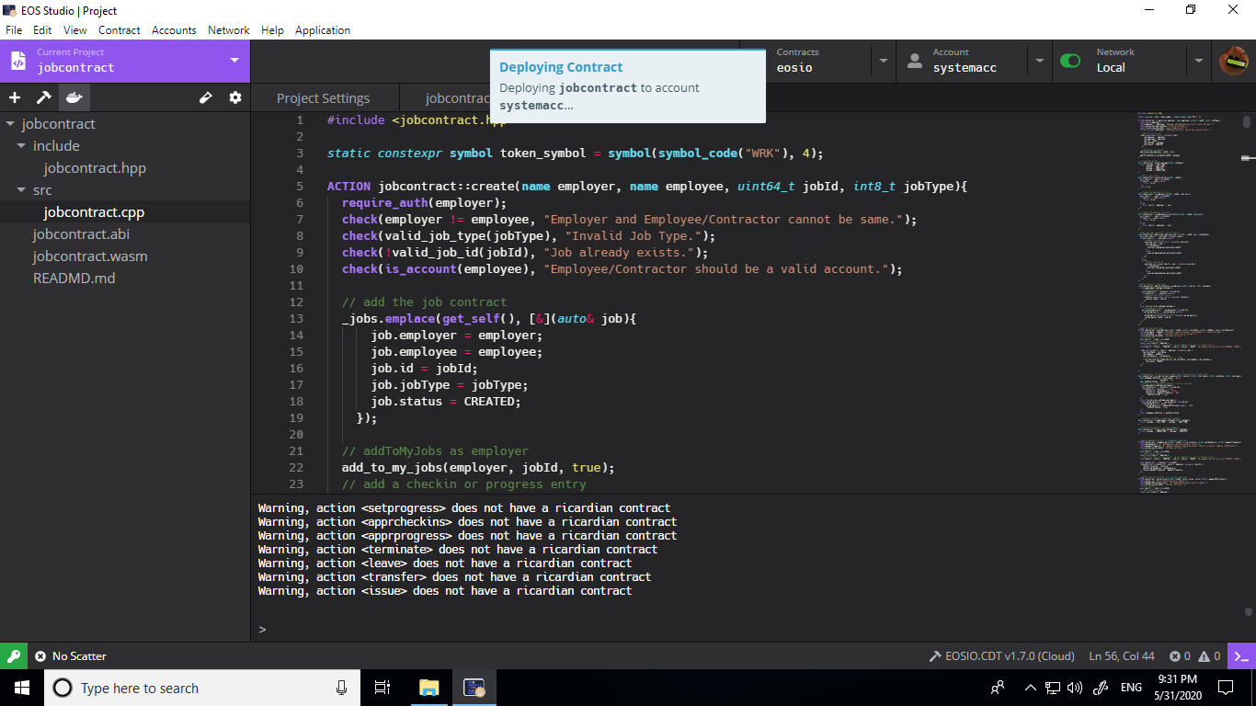Open jobcontract.hpp in file tree
The height and width of the screenshot is (706, 1256).
[x=95, y=168]
